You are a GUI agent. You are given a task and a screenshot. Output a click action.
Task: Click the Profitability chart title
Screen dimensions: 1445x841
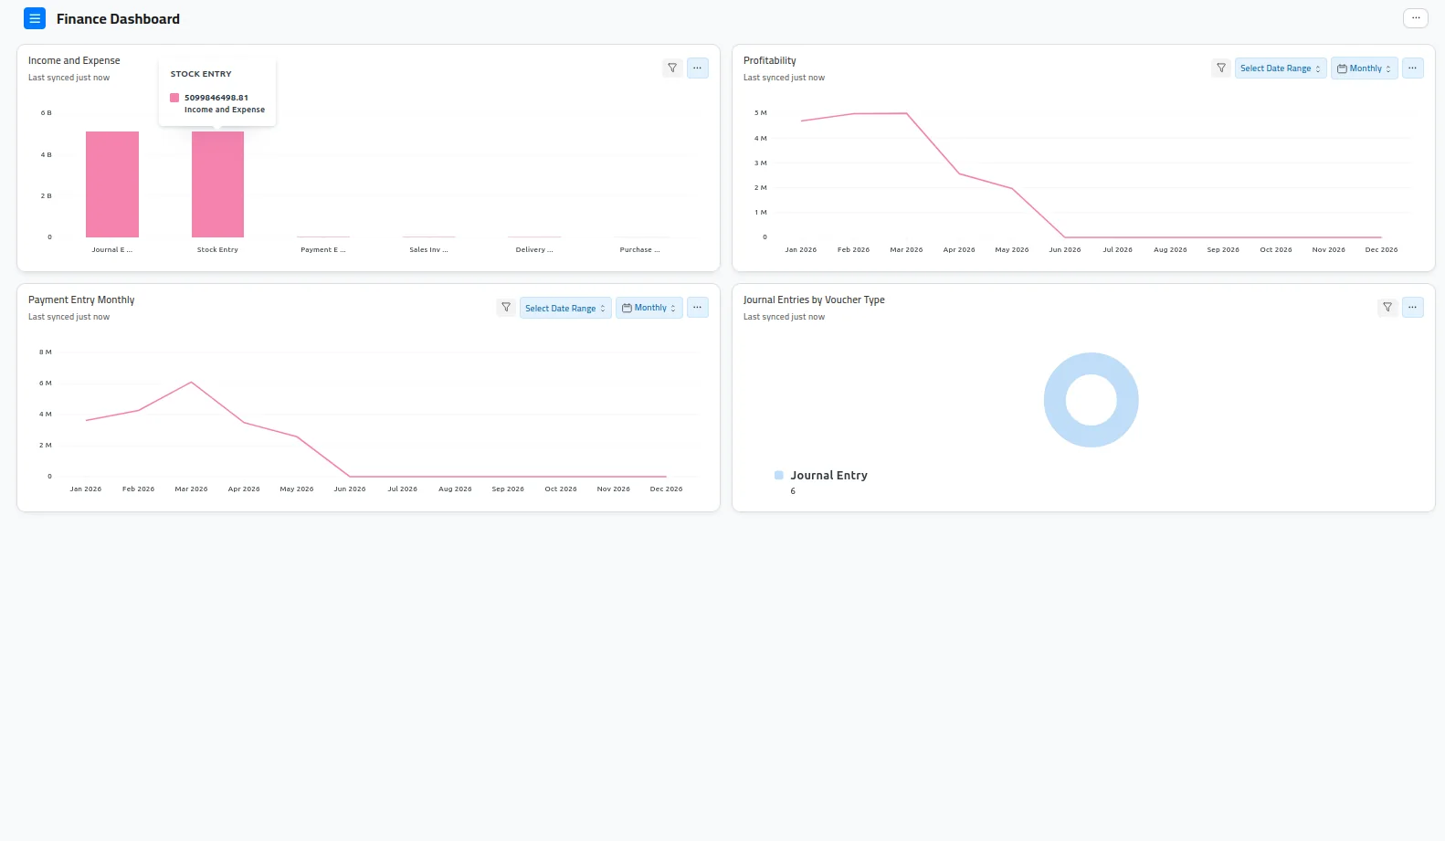770,61
